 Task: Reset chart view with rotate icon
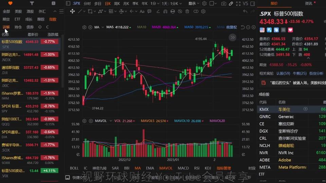(x=242, y=27)
